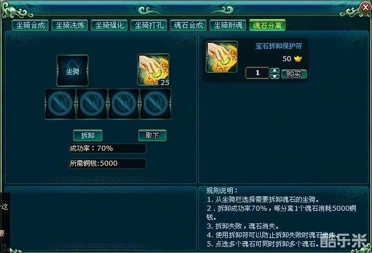Increase purchase quantity with up arrow
Viewport: 372px width, 253px height.
[x=275, y=71]
